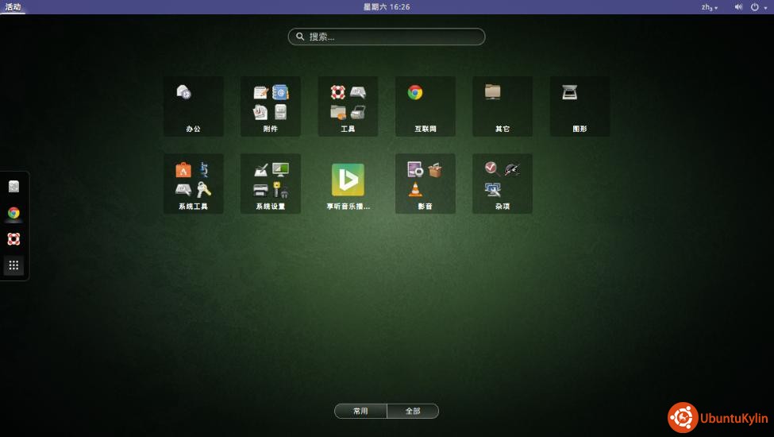Screen dimensions: 774x437
Task: Launch Chrome from the left dock
Action: point(13,213)
